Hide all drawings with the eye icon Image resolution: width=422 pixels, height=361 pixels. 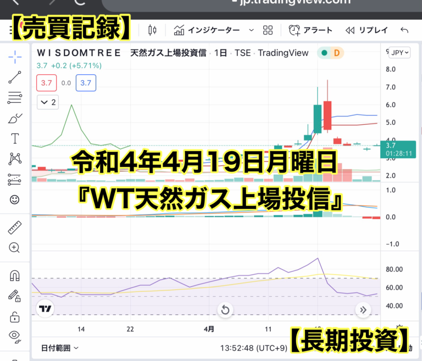pyautogui.click(x=14, y=336)
